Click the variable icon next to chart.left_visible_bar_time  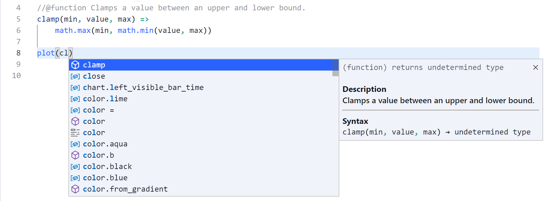click(75, 87)
